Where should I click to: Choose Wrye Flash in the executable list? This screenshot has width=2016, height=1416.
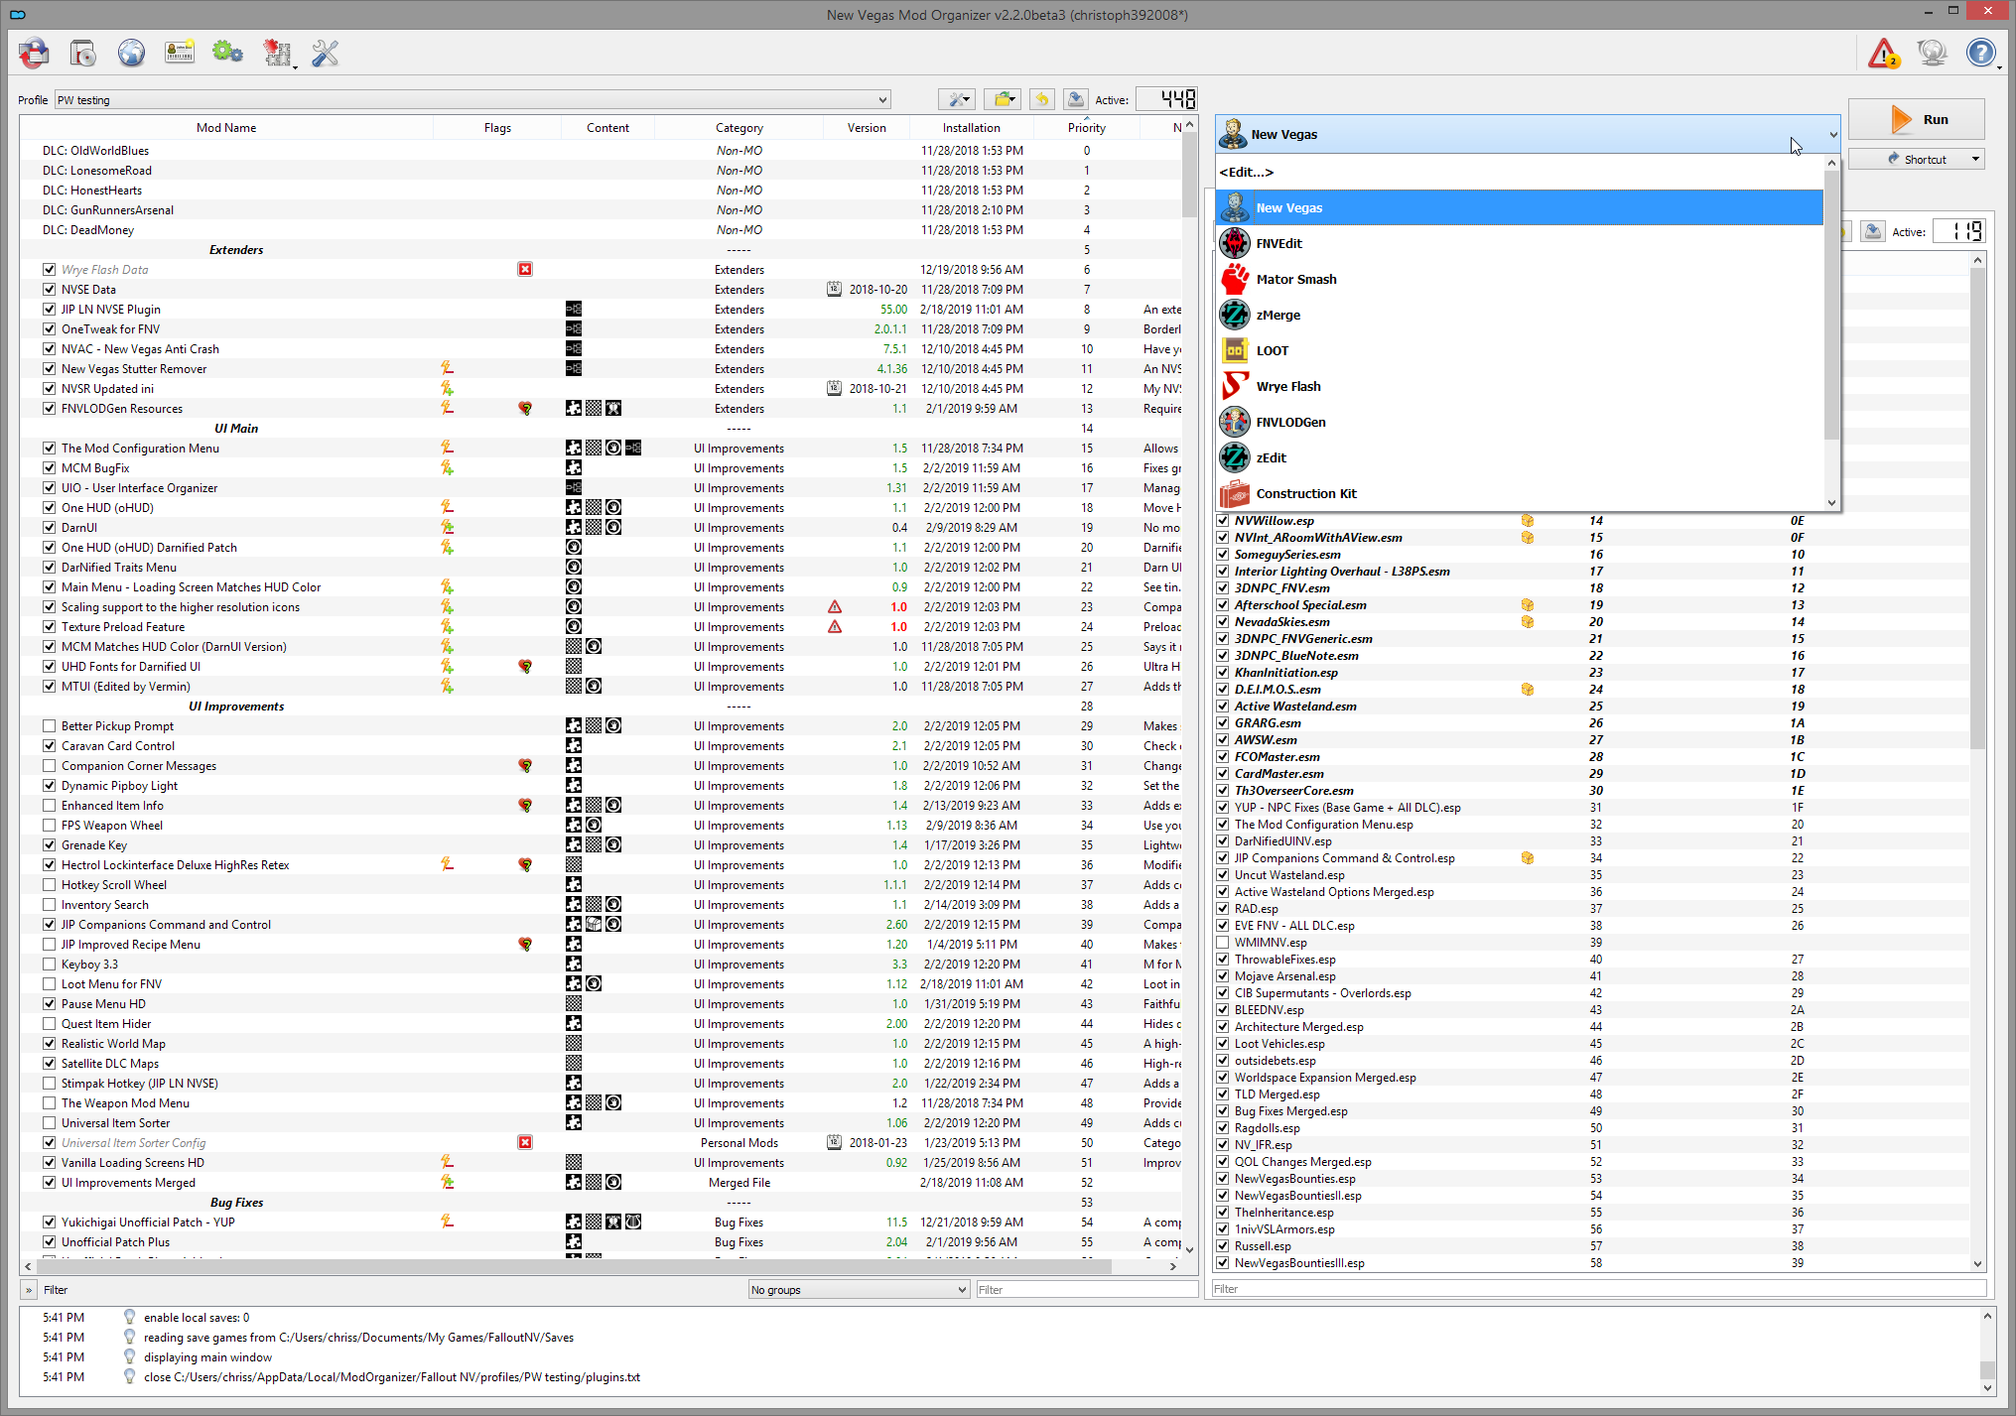click(1287, 387)
